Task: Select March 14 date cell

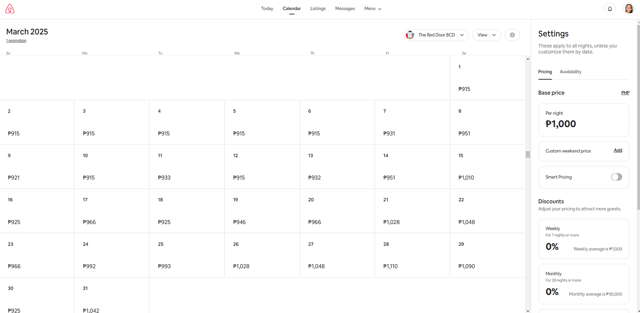Action: pyautogui.click(x=412, y=167)
